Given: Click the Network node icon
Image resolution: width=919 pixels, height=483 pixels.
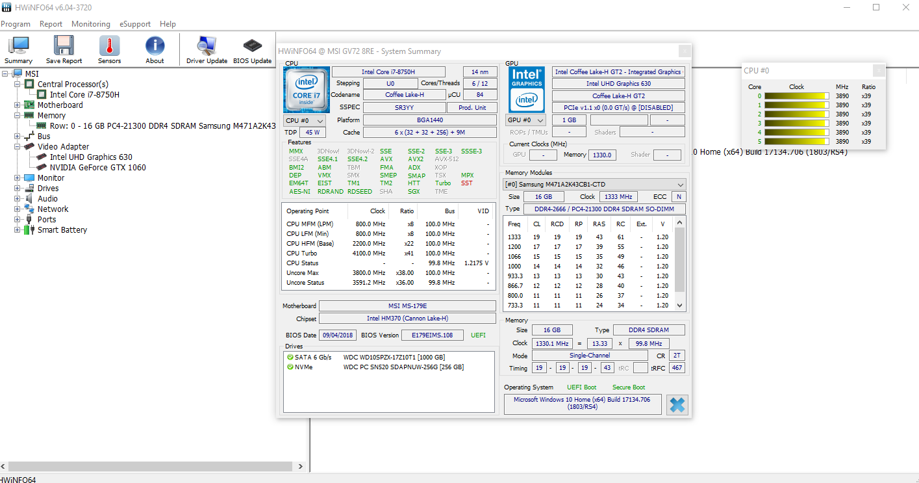Looking at the screenshot, I should point(29,209).
